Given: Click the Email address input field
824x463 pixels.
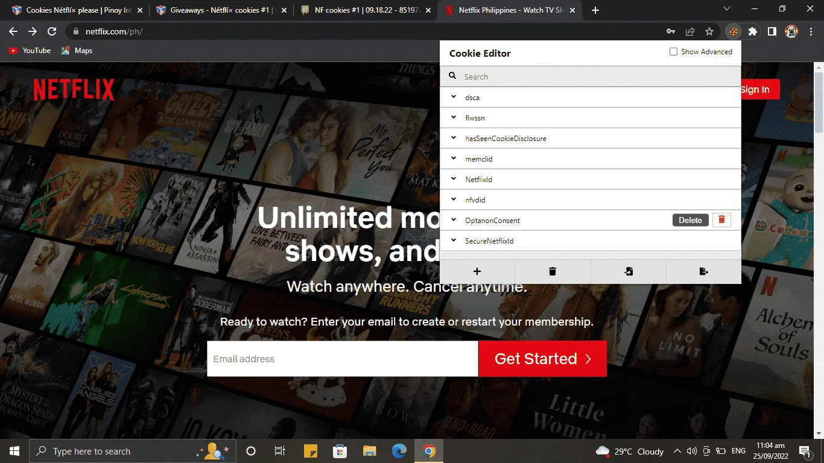Looking at the screenshot, I should [343, 359].
